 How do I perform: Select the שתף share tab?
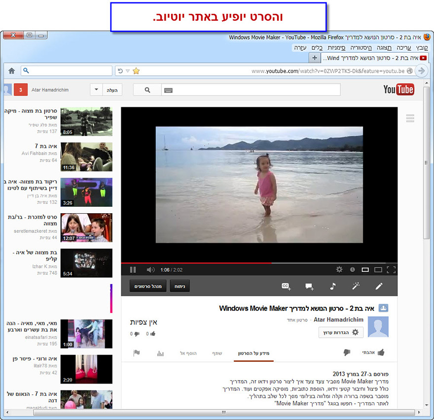(x=217, y=353)
